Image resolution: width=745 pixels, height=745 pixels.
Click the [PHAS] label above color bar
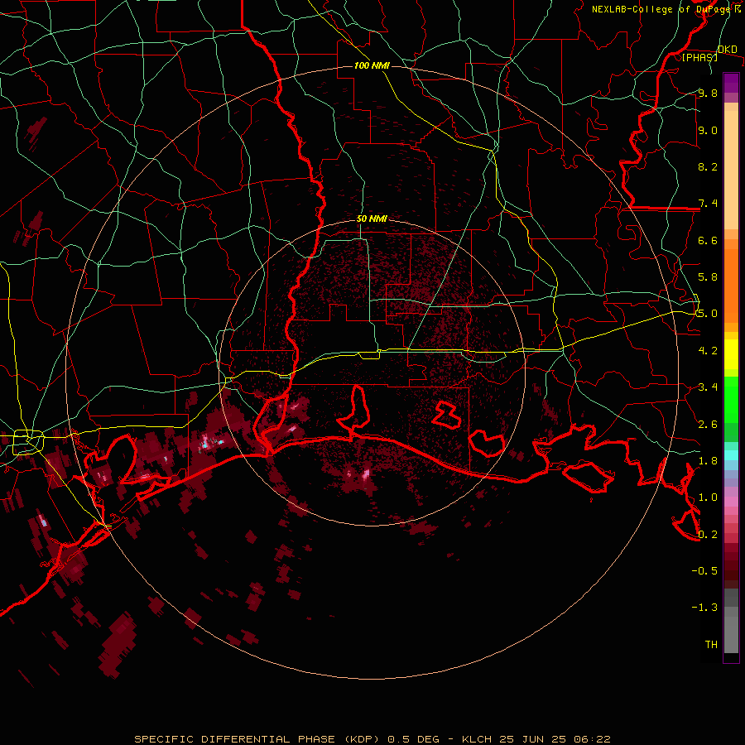[699, 57]
